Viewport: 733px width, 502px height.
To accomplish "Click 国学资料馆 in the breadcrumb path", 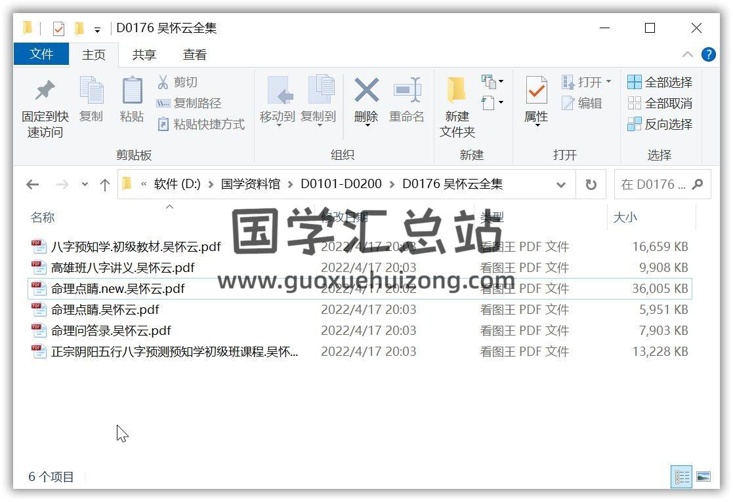I will coord(250,184).
